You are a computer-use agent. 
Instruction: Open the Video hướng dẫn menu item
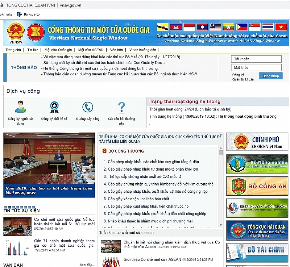click(x=142, y=50)
